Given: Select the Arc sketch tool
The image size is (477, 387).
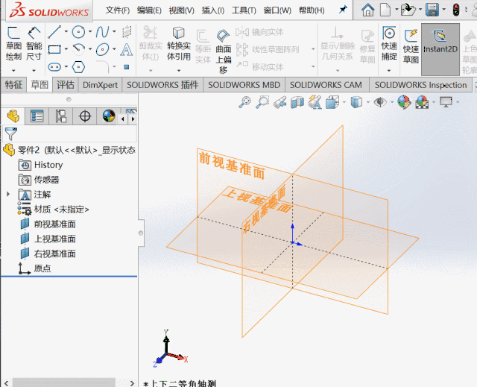Looking at the screenshot, I should (78, 49).
